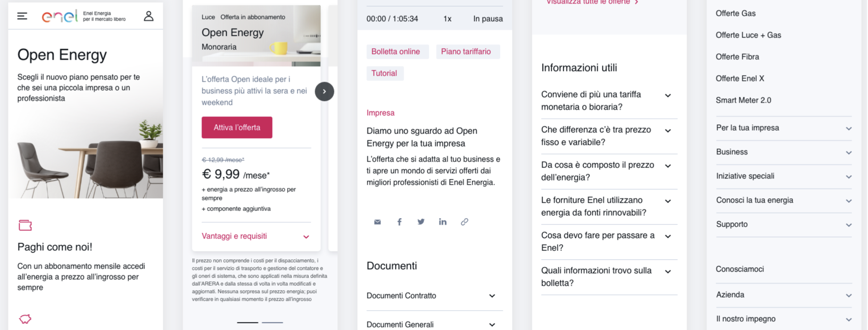Open Offerte Gas link
Viewport: 868px width, 330px height.
[x=735, y=14]
